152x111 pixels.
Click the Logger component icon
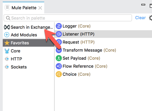[x=59, y=26]
